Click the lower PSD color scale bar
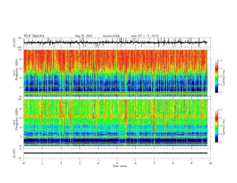The height and width of the screenshot is (183, 237). click(x=216, y=126)
